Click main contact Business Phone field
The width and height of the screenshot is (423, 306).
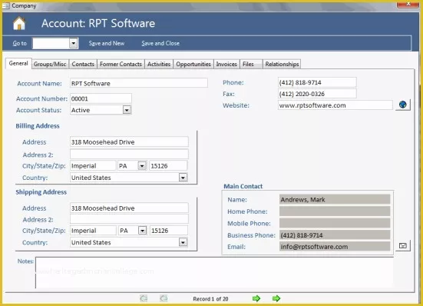click(x=335, y=235)
